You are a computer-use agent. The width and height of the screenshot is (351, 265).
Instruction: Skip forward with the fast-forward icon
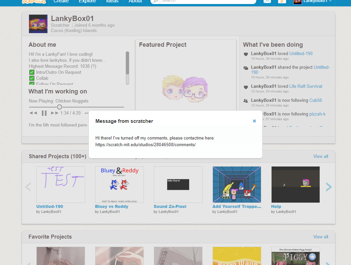tap(55, 113)
